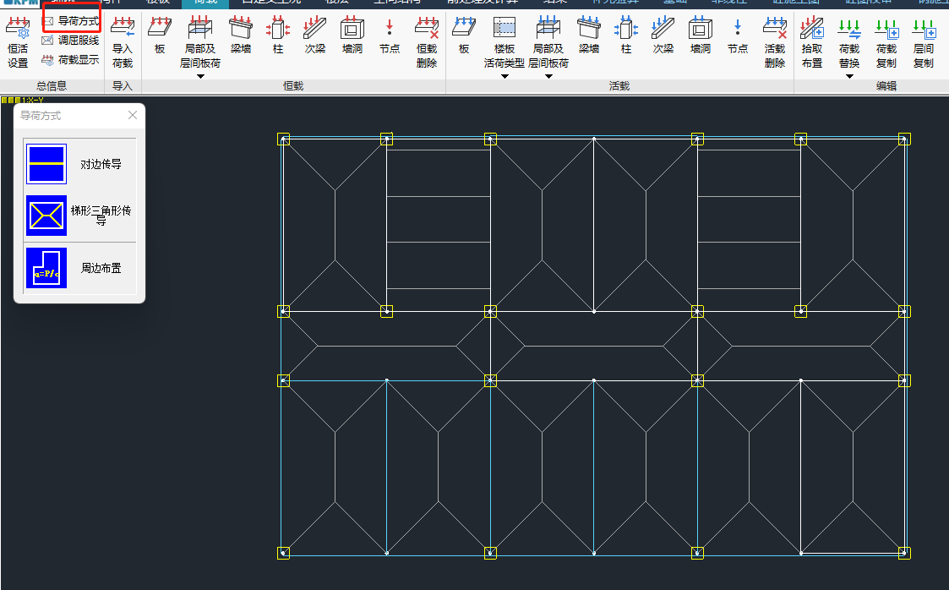Click 导荷方式 load transfer mode

[72, 21]
